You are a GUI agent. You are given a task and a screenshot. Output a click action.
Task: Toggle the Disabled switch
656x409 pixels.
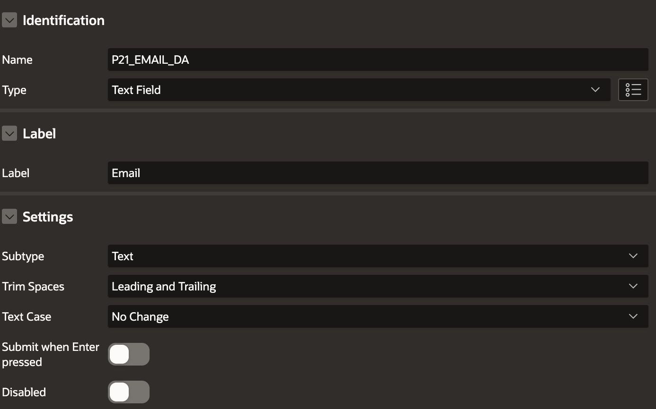pyautogui.click(x=128, y=392)
